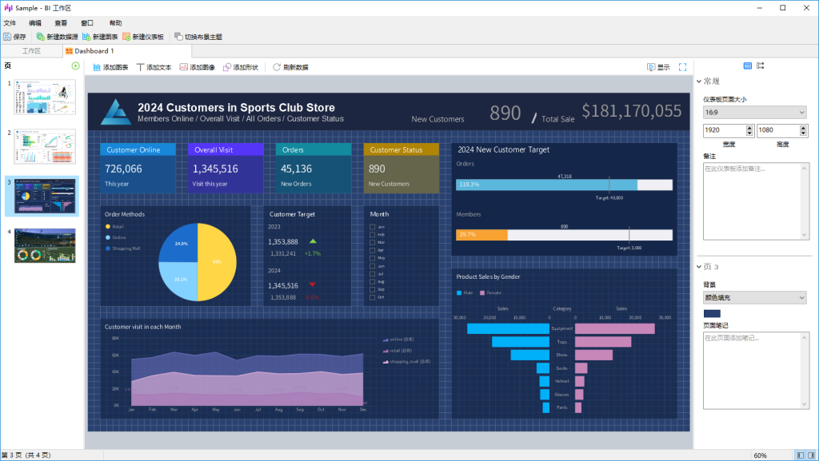
Task: Click 新建数据源 to create a data source
Action: click(57, 37)
